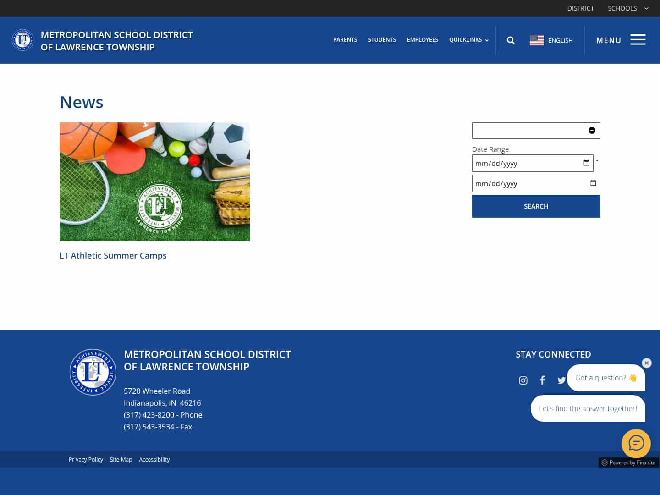Open the PARENTS menu item
The width and height of the screenshot is (660, 495).
(x=345, y=40)
